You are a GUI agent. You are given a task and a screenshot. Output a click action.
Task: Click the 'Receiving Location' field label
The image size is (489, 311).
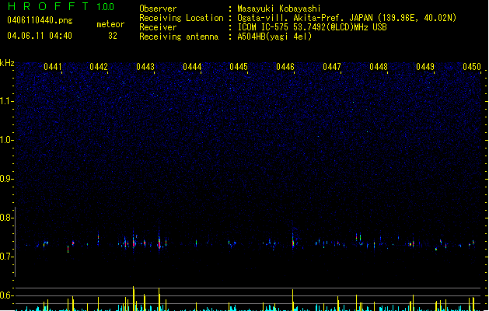[181, 18]
